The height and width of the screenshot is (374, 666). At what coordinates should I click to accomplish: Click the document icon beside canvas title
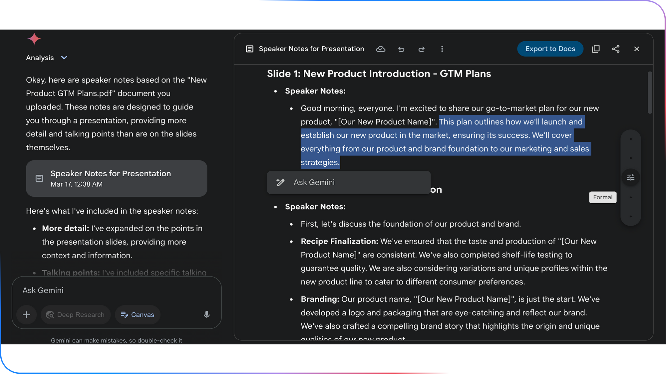click(249, 49)
